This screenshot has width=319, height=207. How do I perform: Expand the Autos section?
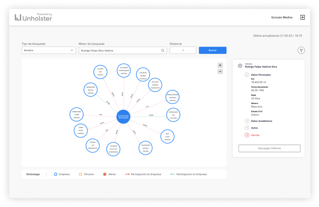pos(247,128)
